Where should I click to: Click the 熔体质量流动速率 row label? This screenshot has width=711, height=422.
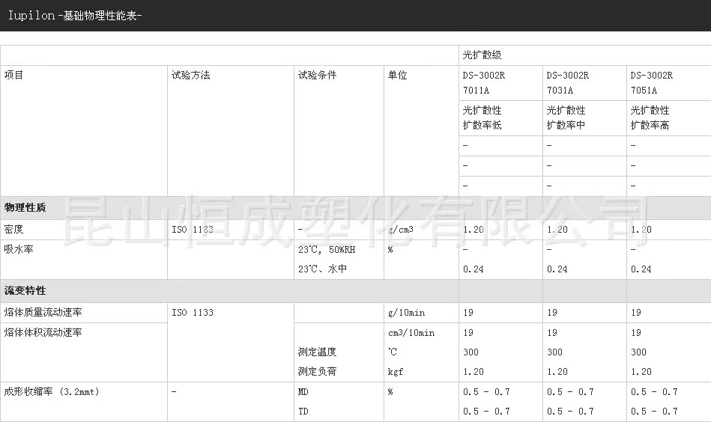pyautogui.click(x=43, y=312)
